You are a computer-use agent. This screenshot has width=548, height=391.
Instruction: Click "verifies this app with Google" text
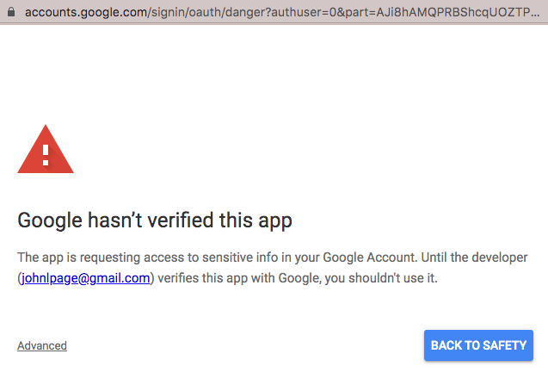(x=239, y=278)
